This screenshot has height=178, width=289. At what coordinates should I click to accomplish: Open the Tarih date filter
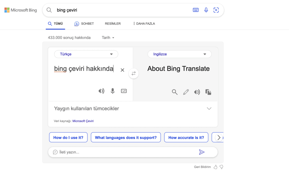108,38
